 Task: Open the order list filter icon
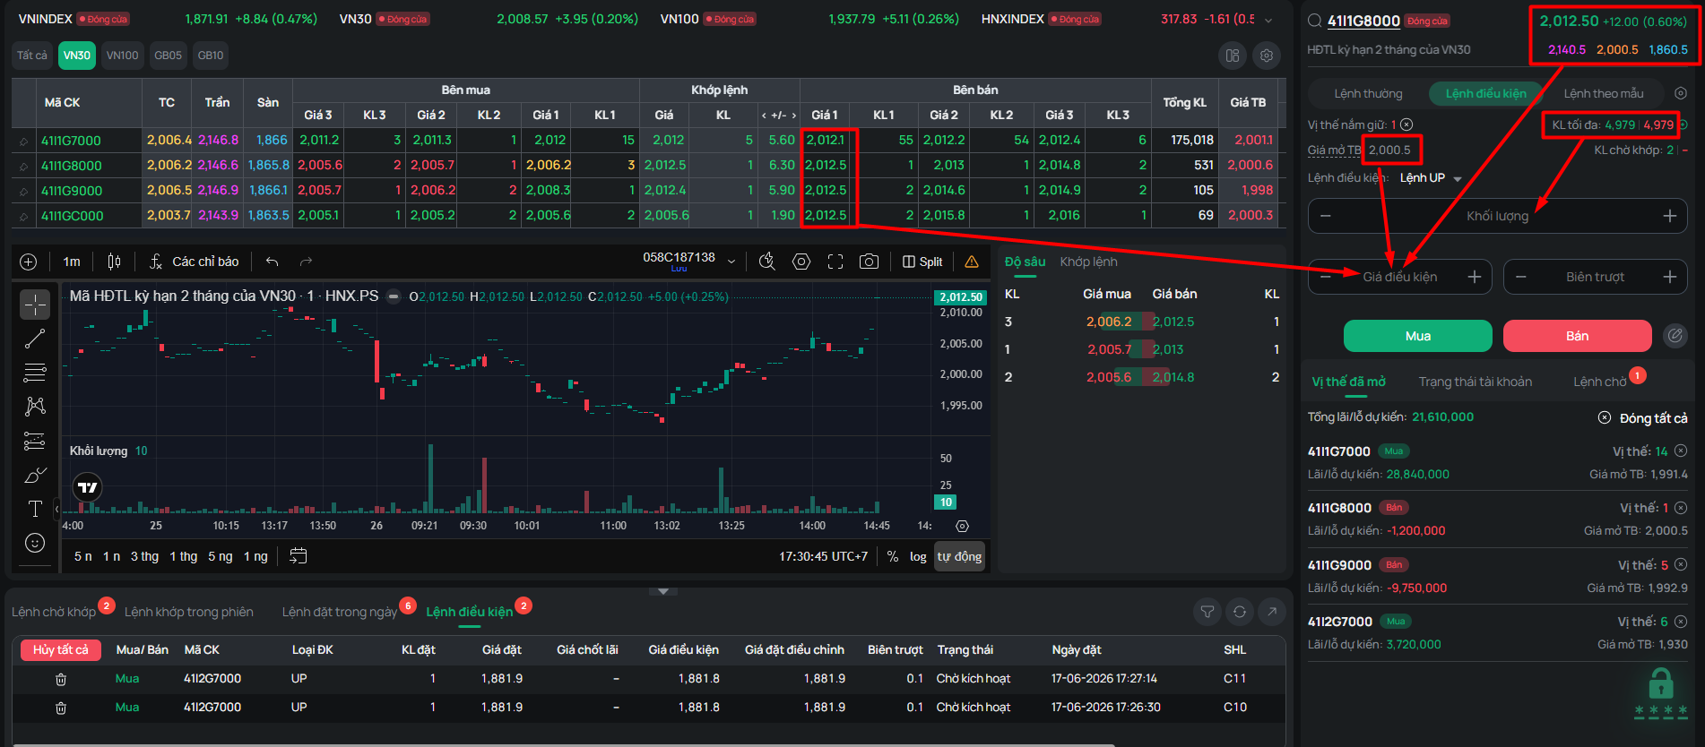pyautogui.click(x=1207, y=612)
